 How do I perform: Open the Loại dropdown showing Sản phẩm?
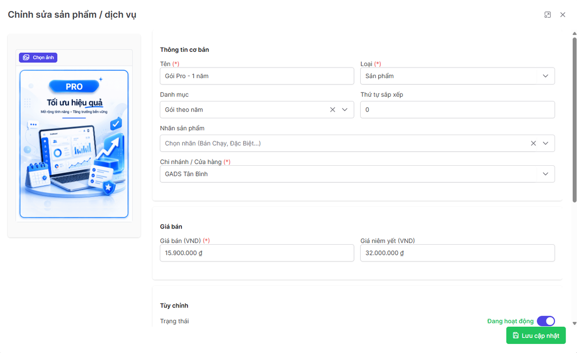(x=457, y=76)
